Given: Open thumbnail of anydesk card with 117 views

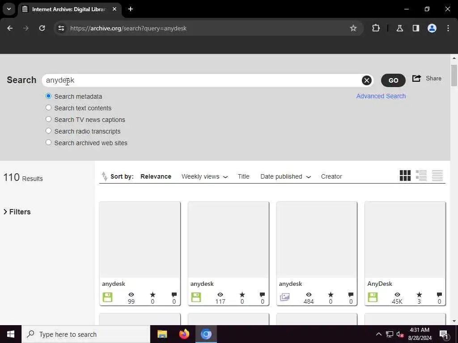Looking at the screenshot, I should (229, 240).
